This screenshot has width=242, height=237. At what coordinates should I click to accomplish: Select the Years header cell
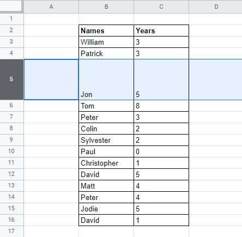point(161,31)
